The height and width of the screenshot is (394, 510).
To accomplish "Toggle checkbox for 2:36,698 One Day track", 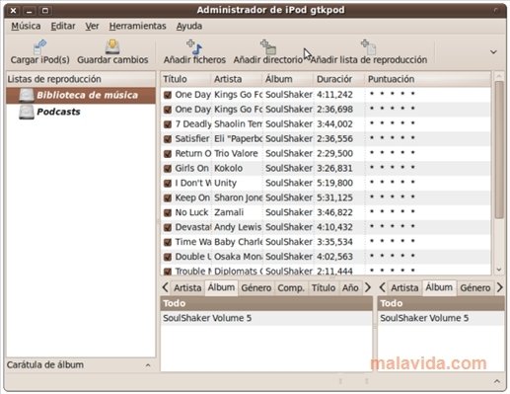I will tap(168, 110).
